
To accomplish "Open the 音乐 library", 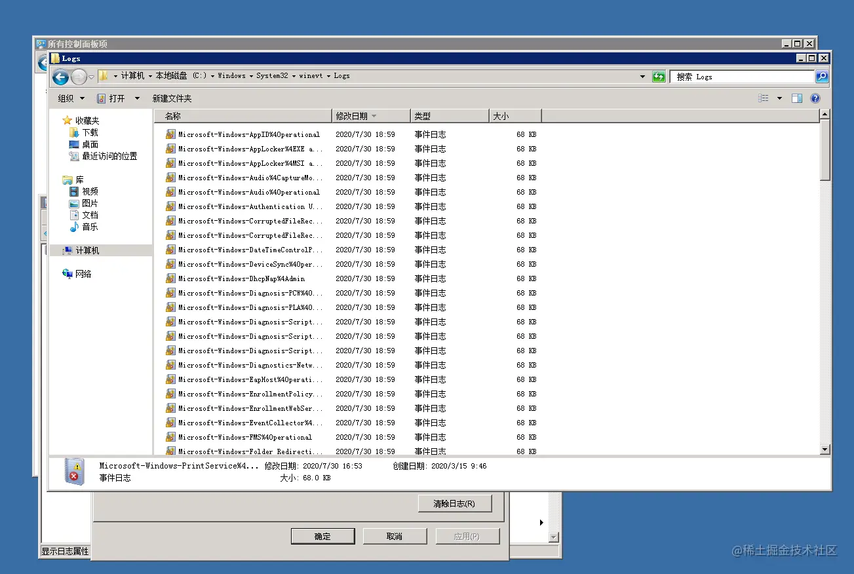I will 84,227.
